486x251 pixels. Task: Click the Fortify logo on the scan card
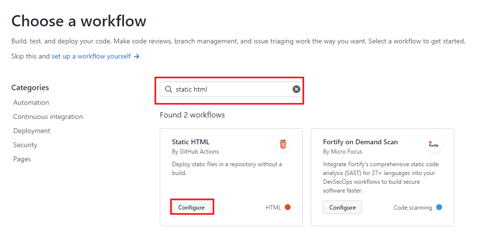433,144
